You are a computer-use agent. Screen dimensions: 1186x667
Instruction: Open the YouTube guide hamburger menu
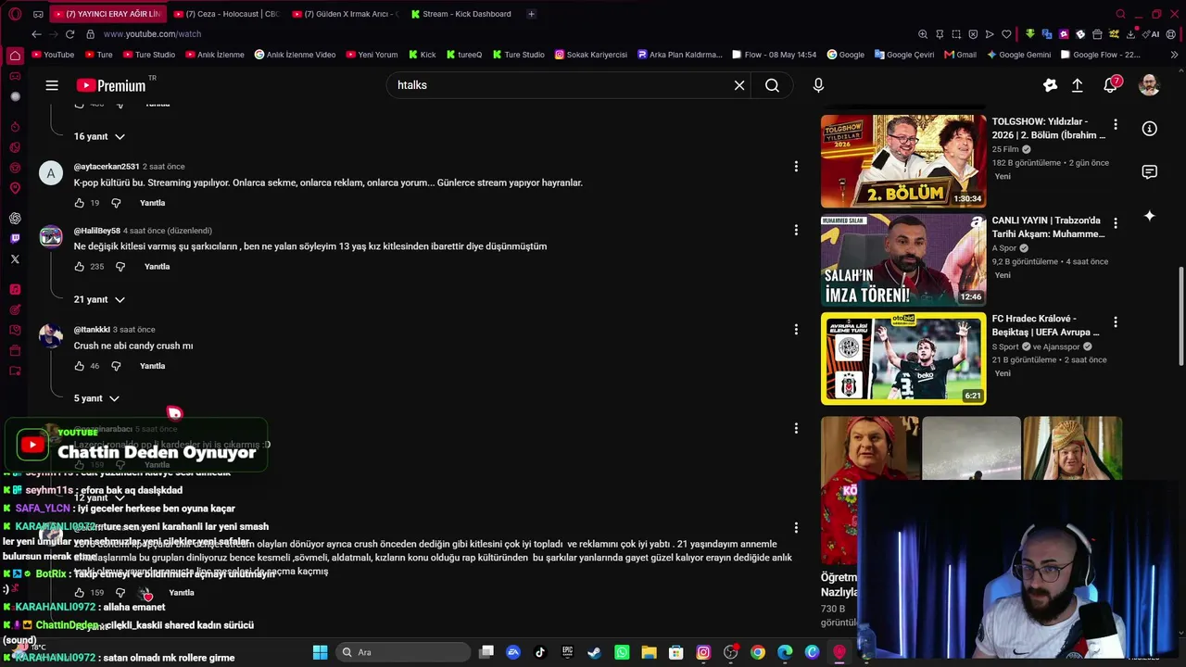[x=52, y=85]
